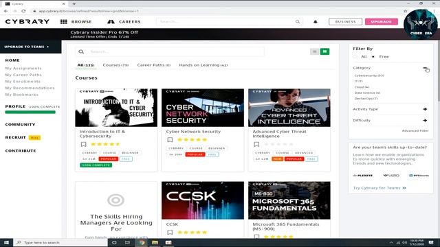Viewport: 440px width, 247px height.
Task: Bookmark Advanced Cyber Threat Intelligence course
Action: (256, 144)
